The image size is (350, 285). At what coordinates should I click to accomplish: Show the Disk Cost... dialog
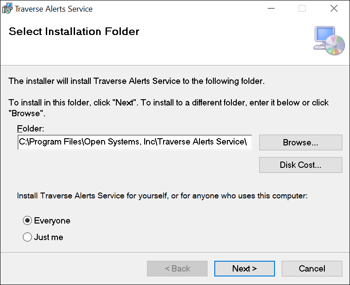point(300,165)
